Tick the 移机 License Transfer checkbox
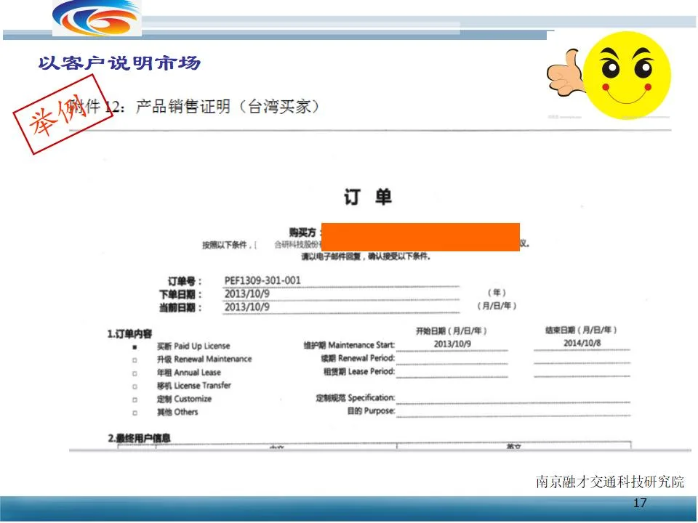Image resolution: width=698 pixels, height=523 pixels. 135,386
